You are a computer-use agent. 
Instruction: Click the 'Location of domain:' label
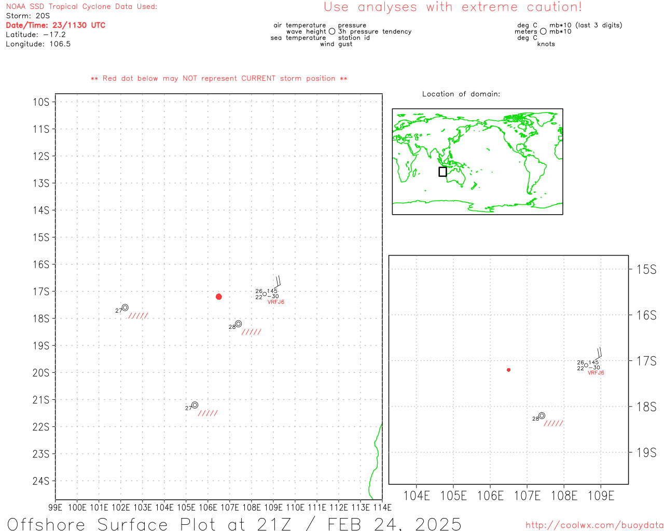coord(461,94)
